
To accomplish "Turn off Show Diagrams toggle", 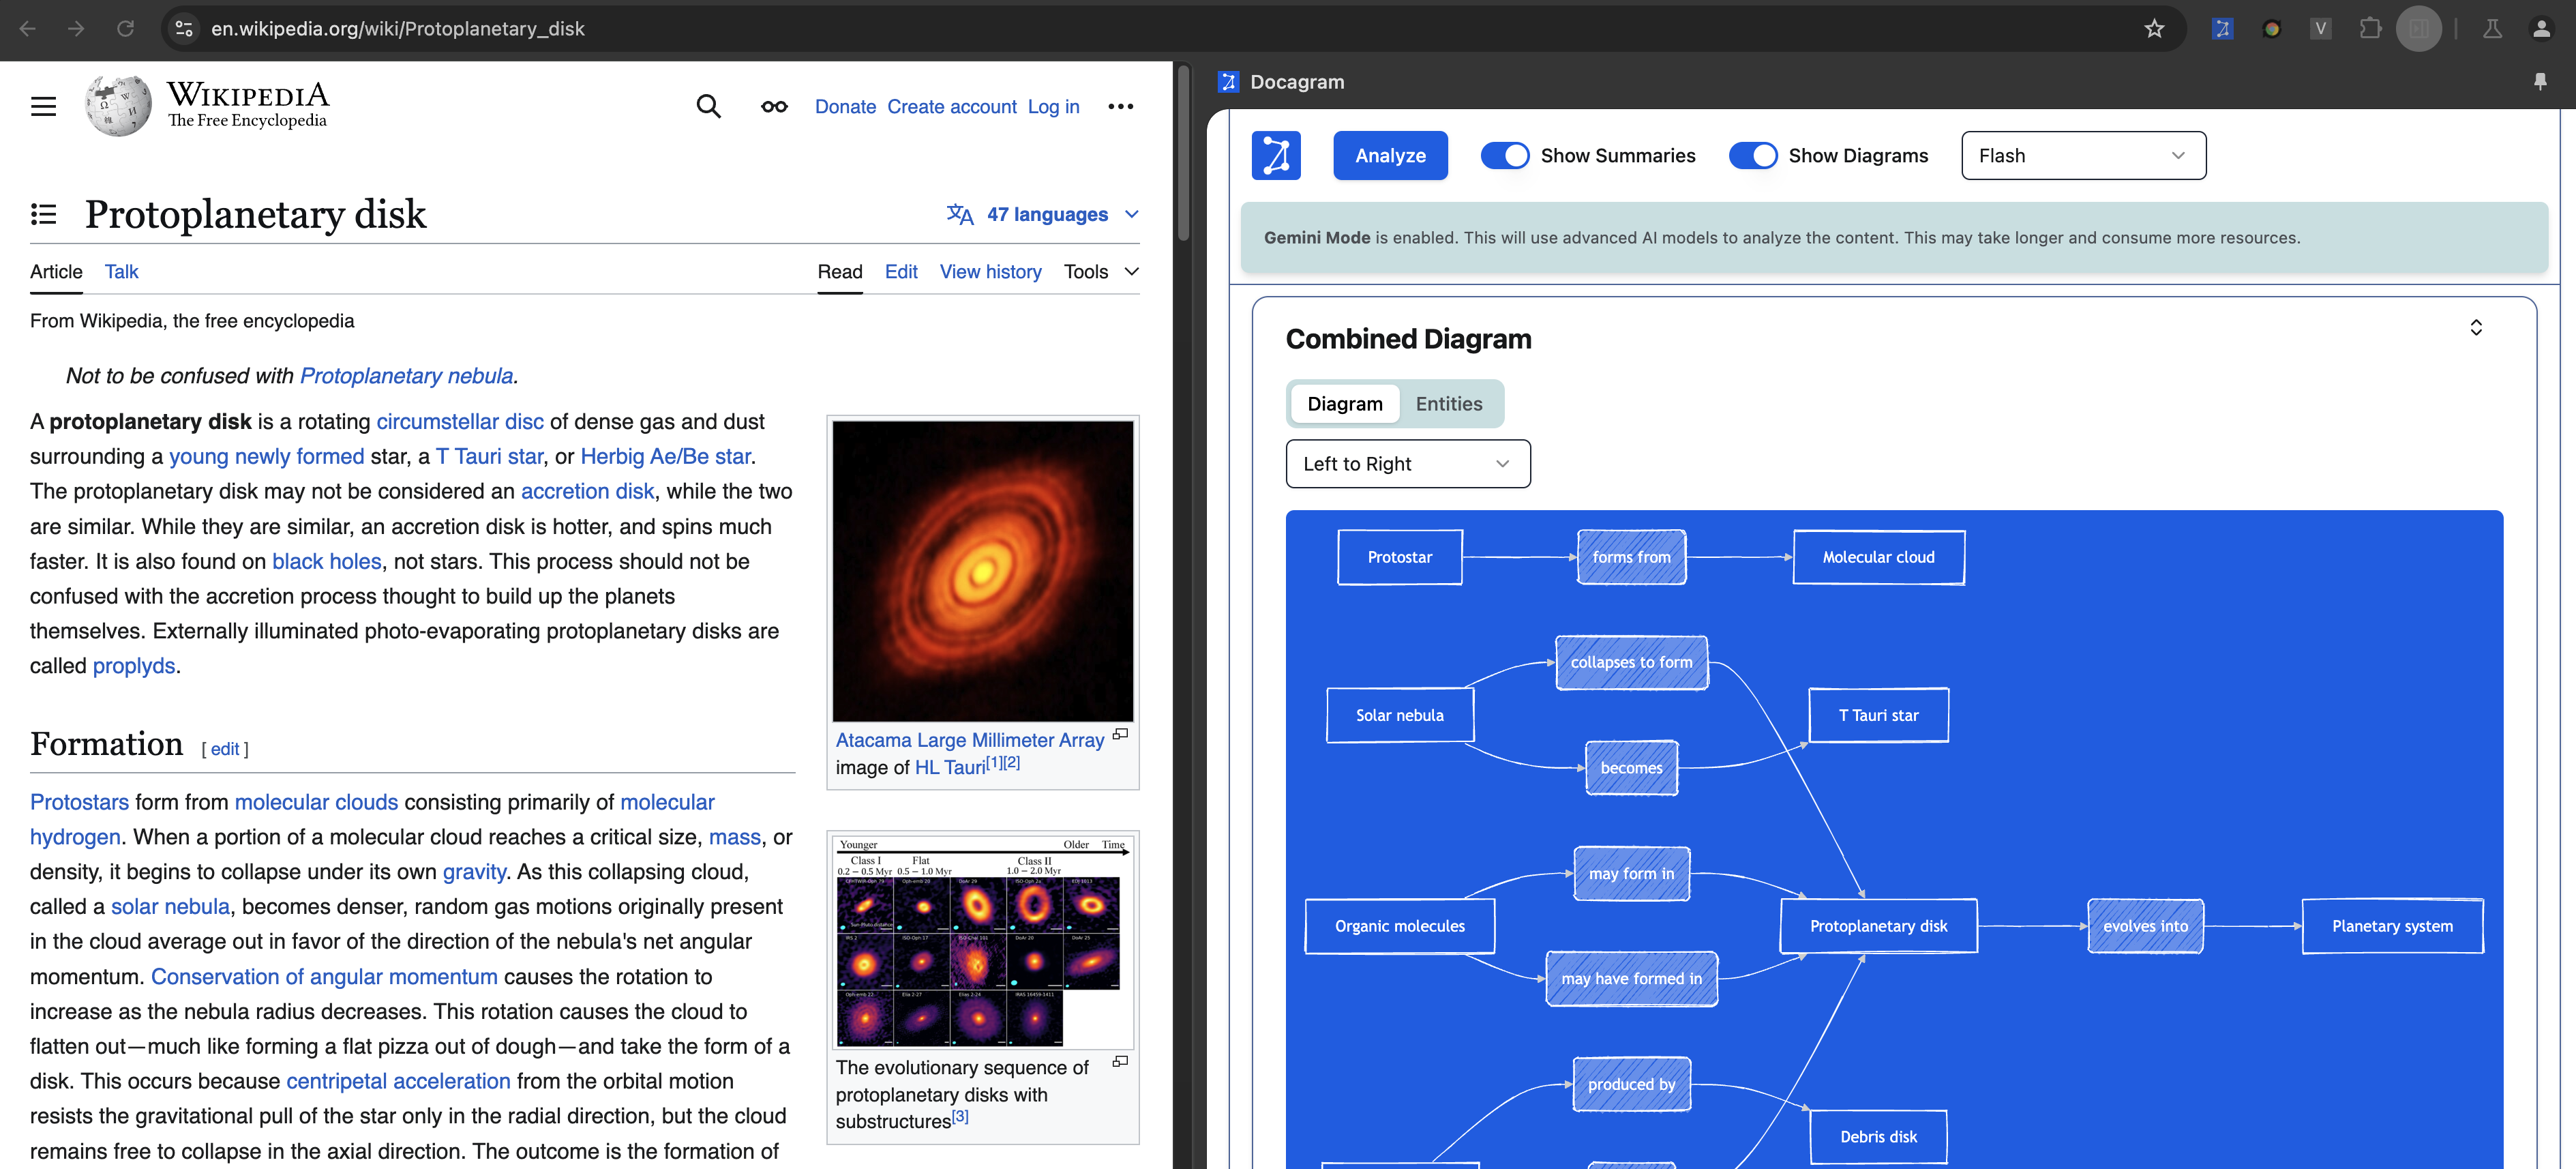I will [1752, 156].
